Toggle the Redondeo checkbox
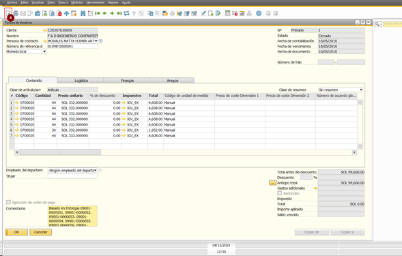Viewport: 402px width, 256px height. 280,193
